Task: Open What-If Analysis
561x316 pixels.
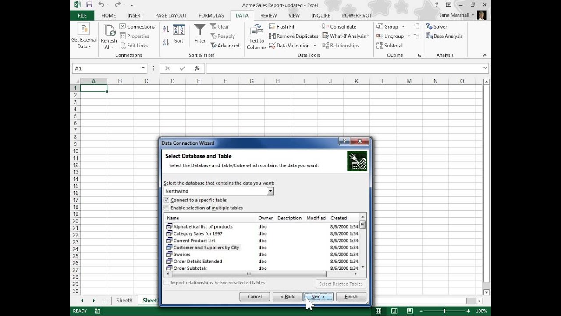Action: click(346, 36)
